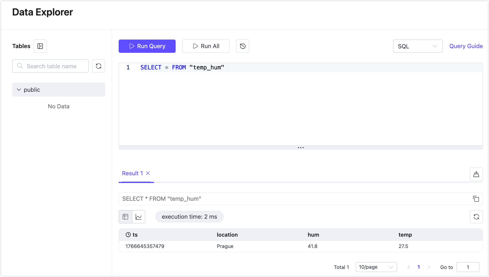The image size is (489, 277).
Task: Run the current query
Action: tap(147, 46)
